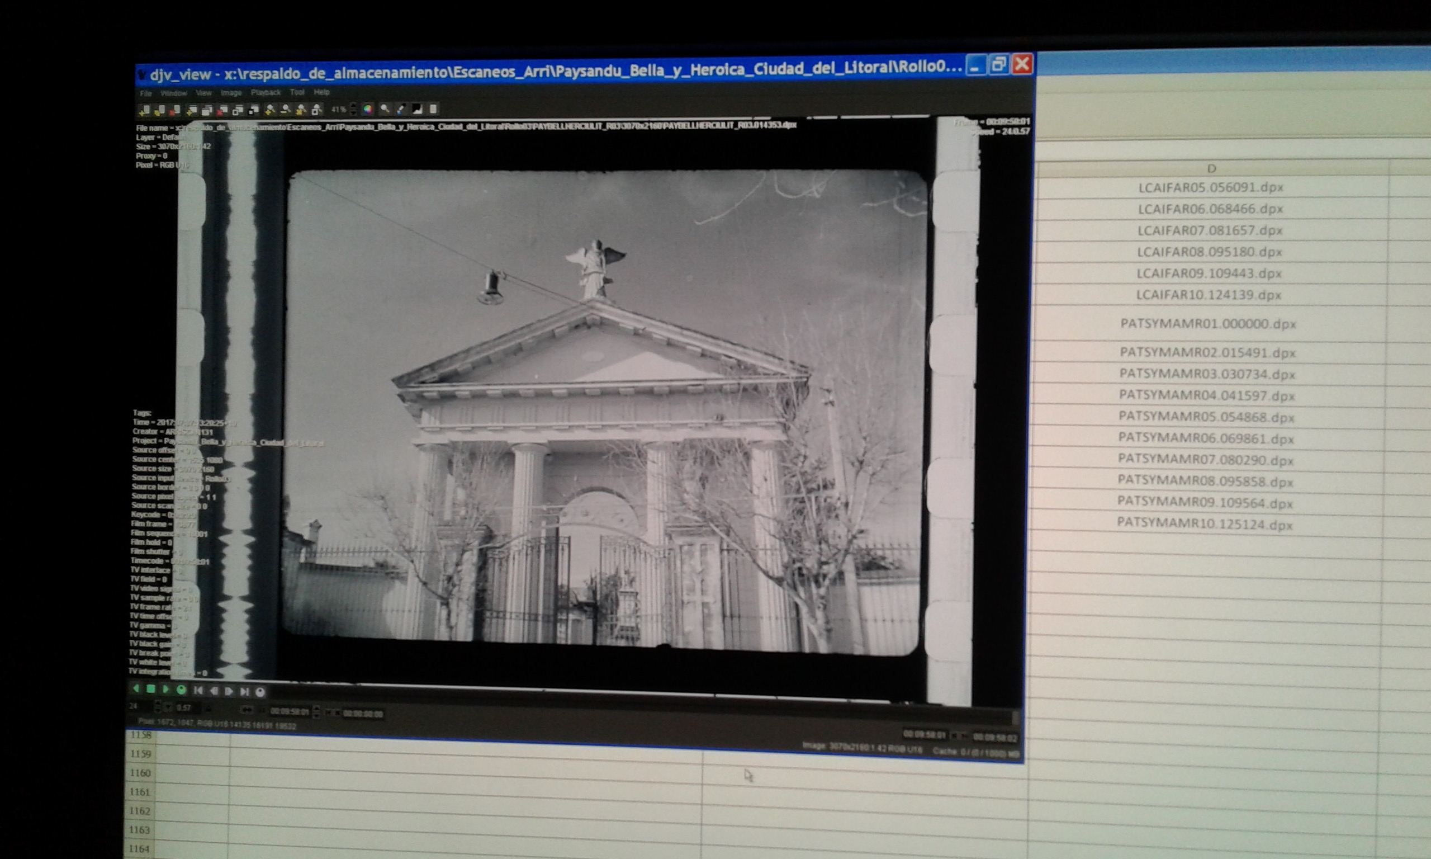Image resolution: width=1431 pixels, height=859 pixels.
Task: Select cell PATSYMAMR02.015491.dpx
Action: pyautogui.click(x=1208, y=352)
